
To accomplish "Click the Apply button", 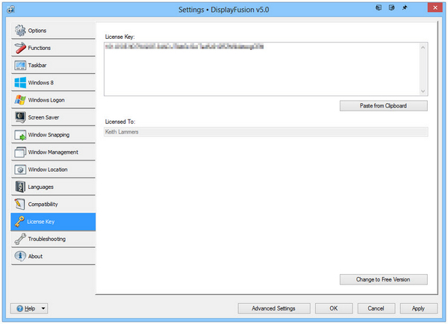I will (x=419, y=308).
